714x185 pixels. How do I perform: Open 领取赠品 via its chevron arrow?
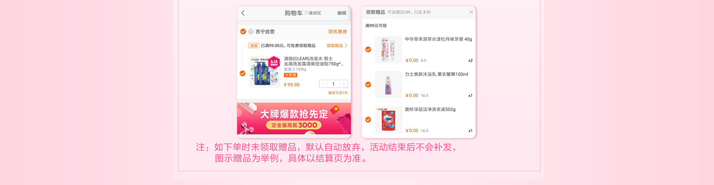[x=346, y=46]
